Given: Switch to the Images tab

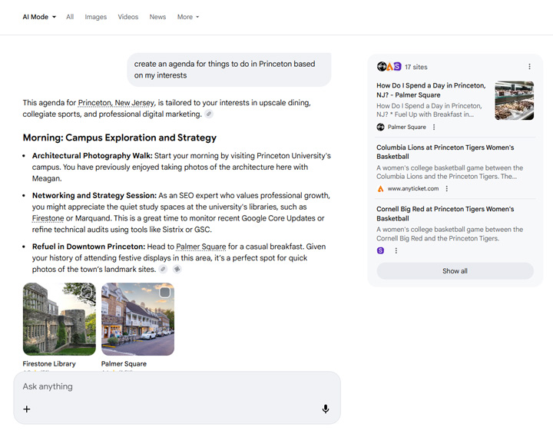Looking at the screenshot, I should tap(96, 17).
